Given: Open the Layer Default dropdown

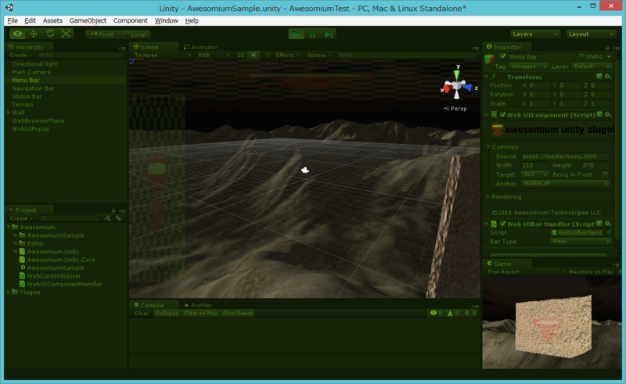Looking at the screenshot, I should [x=592, y=66].
